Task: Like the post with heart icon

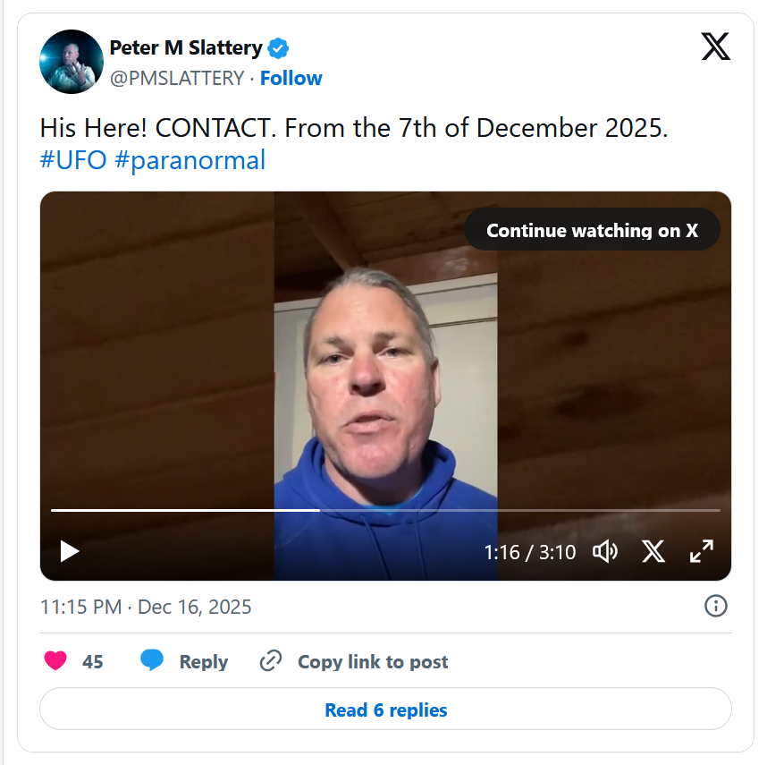Action: [55, 661]
